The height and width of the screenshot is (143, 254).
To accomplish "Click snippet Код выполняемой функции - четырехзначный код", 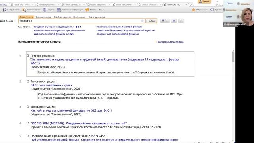I will pyautogui.click(x=110, y=96).
